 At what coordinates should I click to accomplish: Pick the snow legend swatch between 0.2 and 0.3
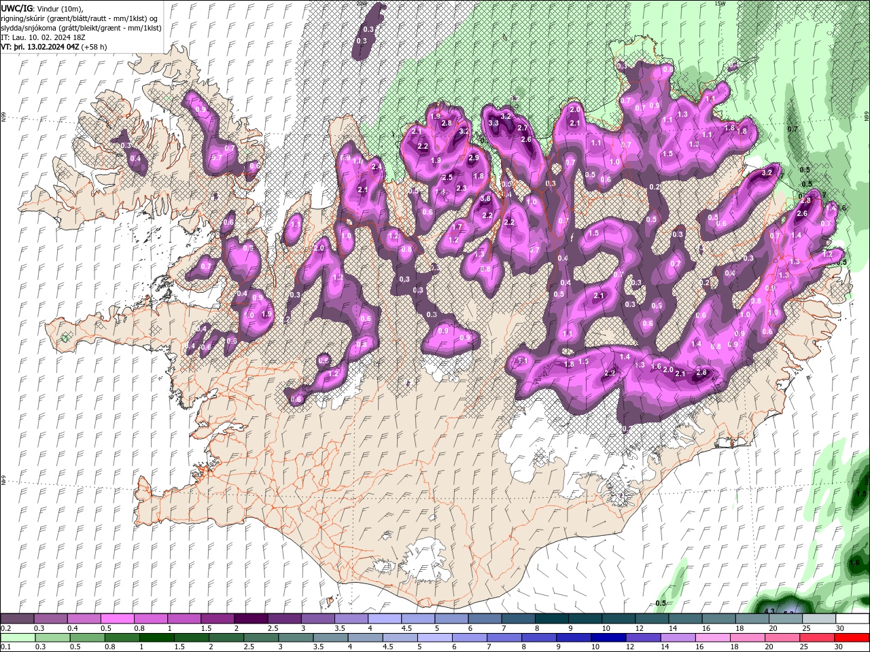(17, 619)
